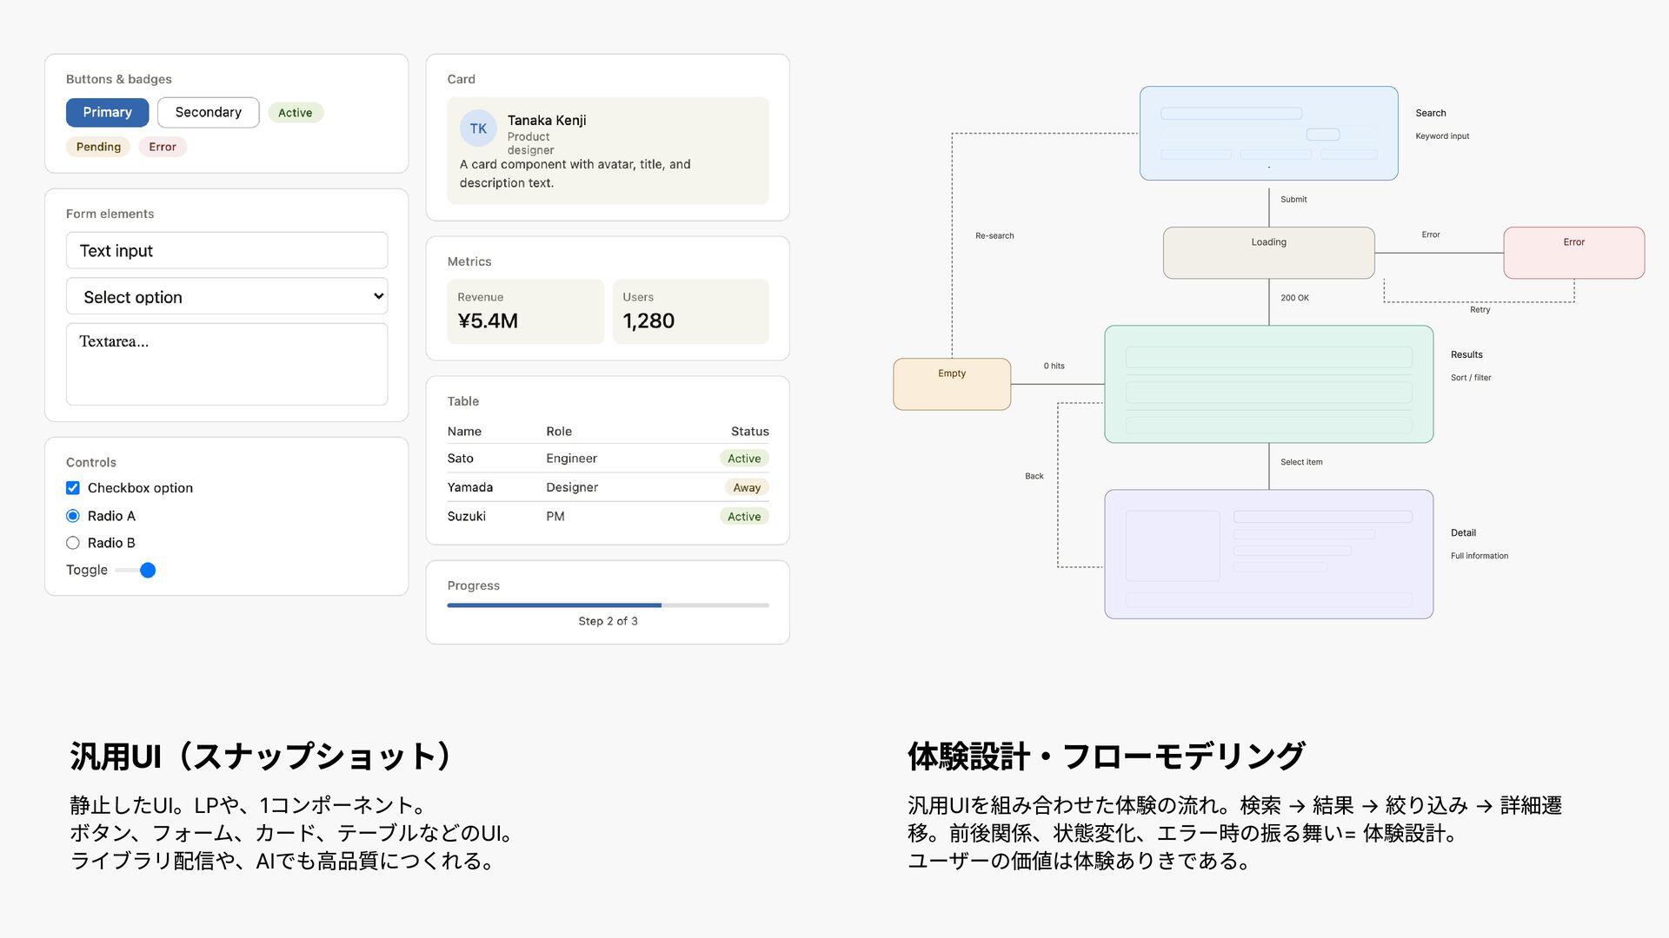Click the Active status badge for Sato
1669x938 pixels.
click(x=743, y=459)
